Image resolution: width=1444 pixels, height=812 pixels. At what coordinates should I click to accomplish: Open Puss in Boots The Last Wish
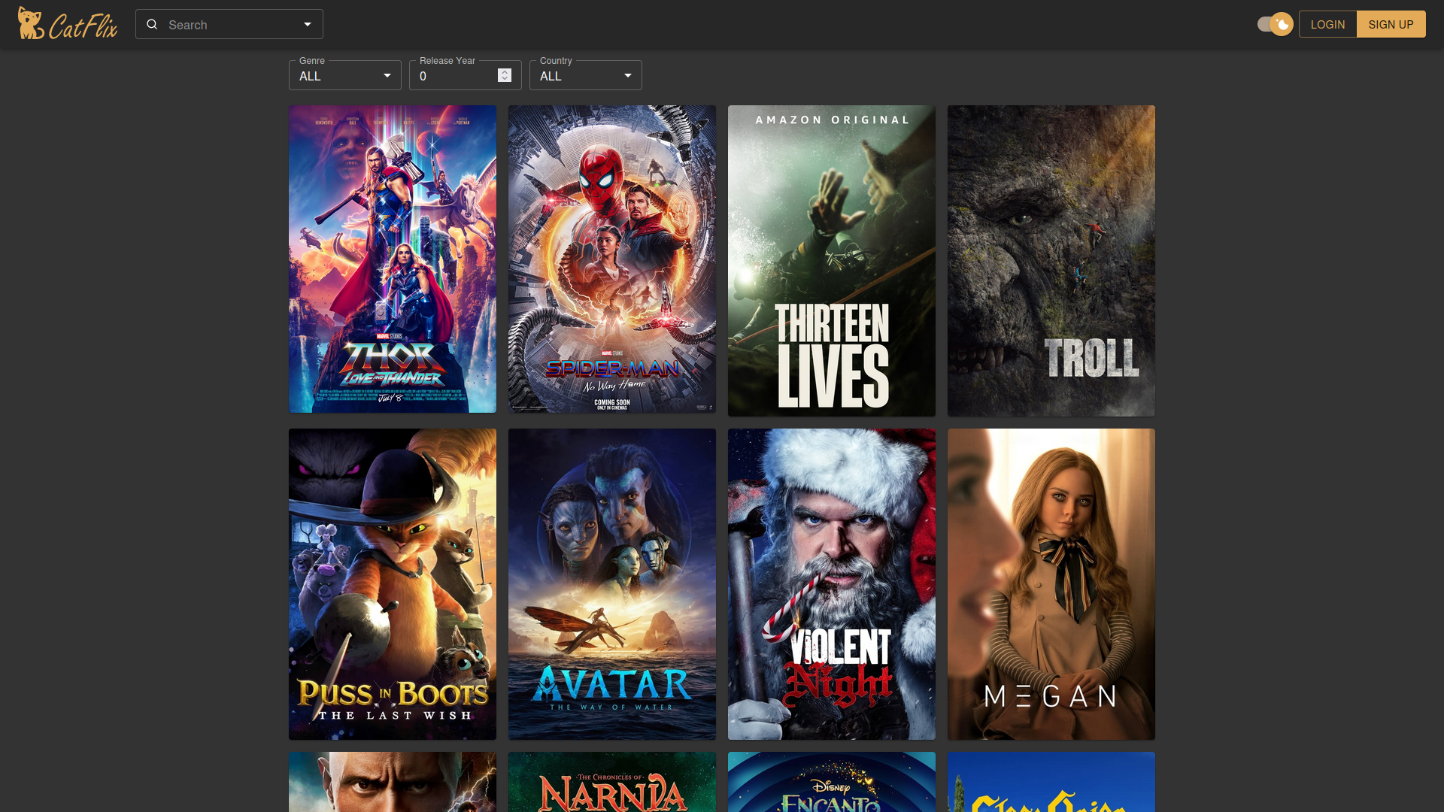pyautogui.click(x=393, y=584)
